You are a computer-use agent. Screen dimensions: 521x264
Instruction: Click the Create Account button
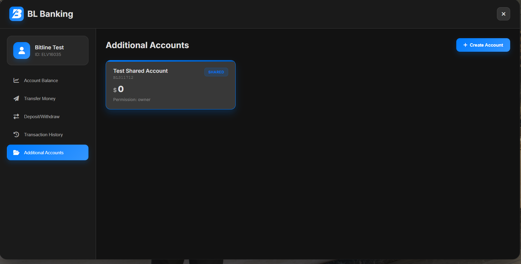coord(483,45)
